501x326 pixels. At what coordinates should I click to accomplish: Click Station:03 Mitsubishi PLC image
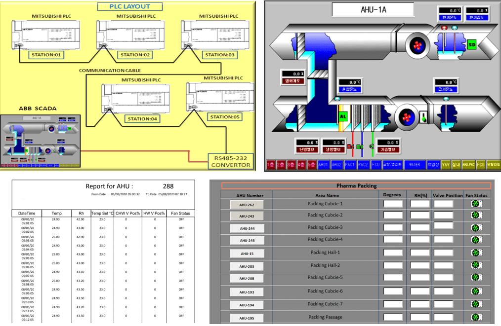coord(215,35)
